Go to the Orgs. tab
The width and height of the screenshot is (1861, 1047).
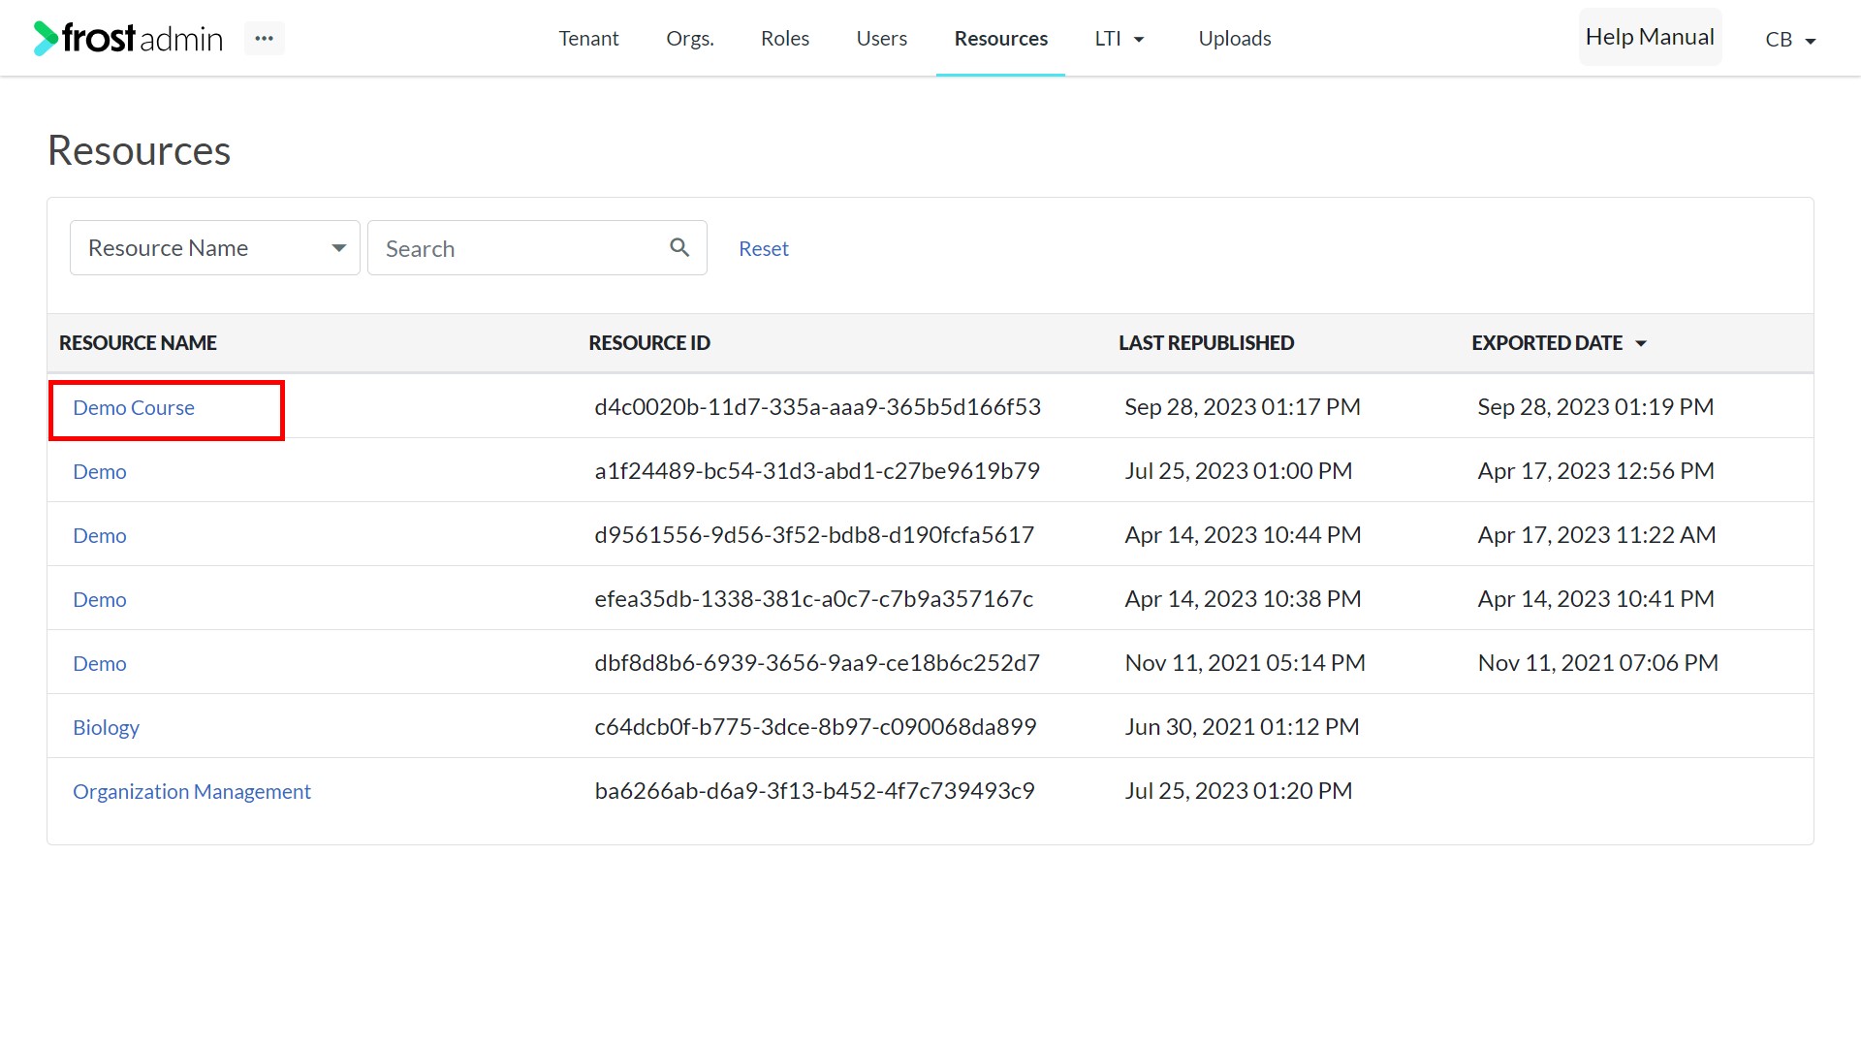pos(690,39)
